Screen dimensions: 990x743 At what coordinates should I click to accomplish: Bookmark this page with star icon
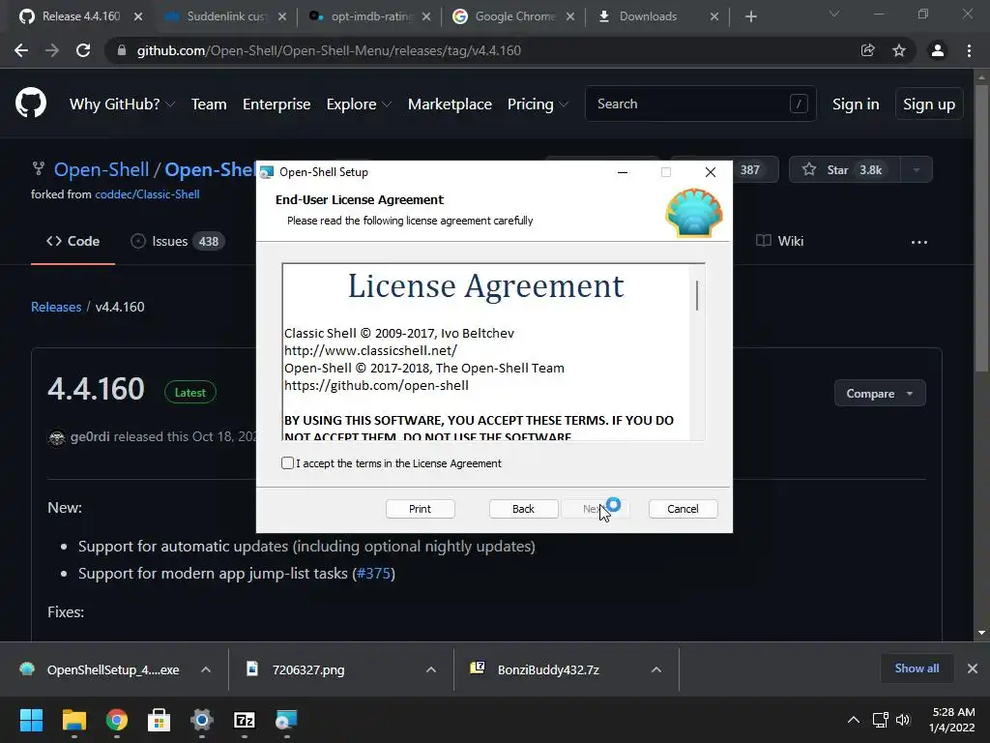pyautogui.click(x=899, y=50)
